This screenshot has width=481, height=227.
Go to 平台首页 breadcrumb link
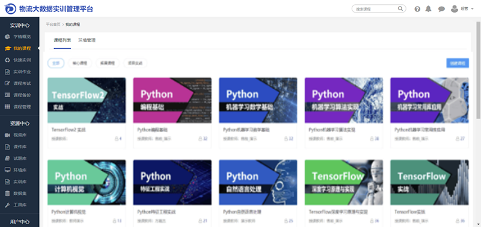(53, 25)
